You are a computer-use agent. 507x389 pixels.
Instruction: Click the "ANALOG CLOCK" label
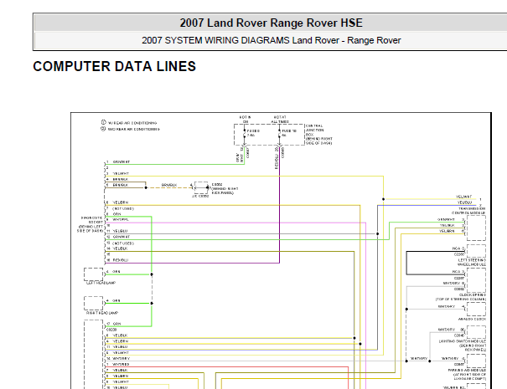pyautogui.click(x=472, y=319)
